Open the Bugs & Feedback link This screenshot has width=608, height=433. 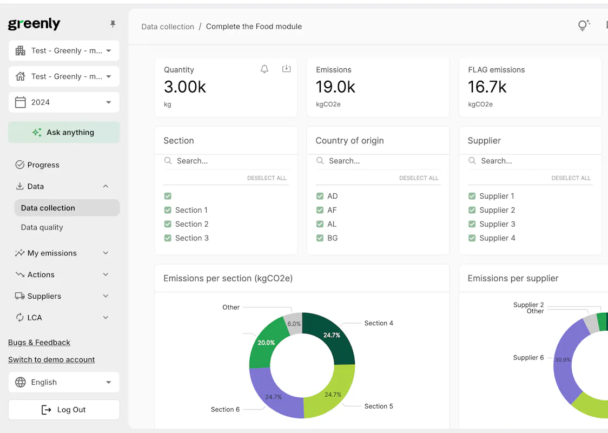39,343
